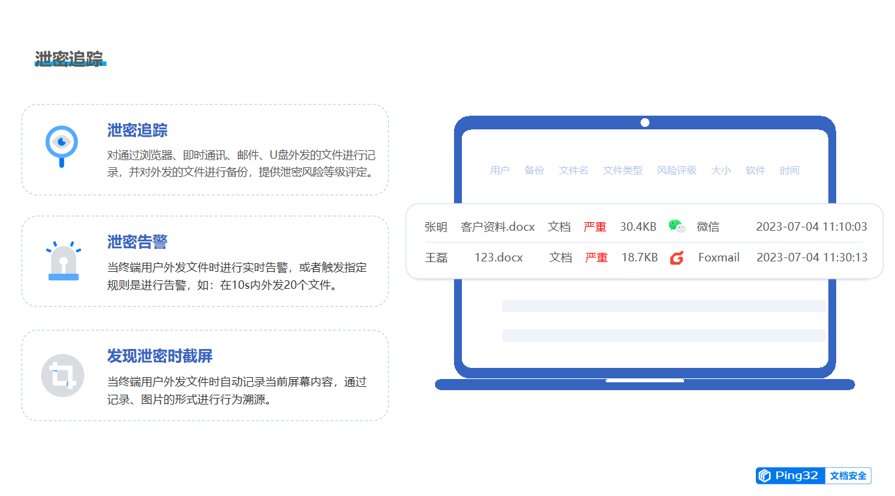This screenshot has height=496, width=895.
Task: Click 文档 type in 王磊 row
Action: [x=561, y=257]
